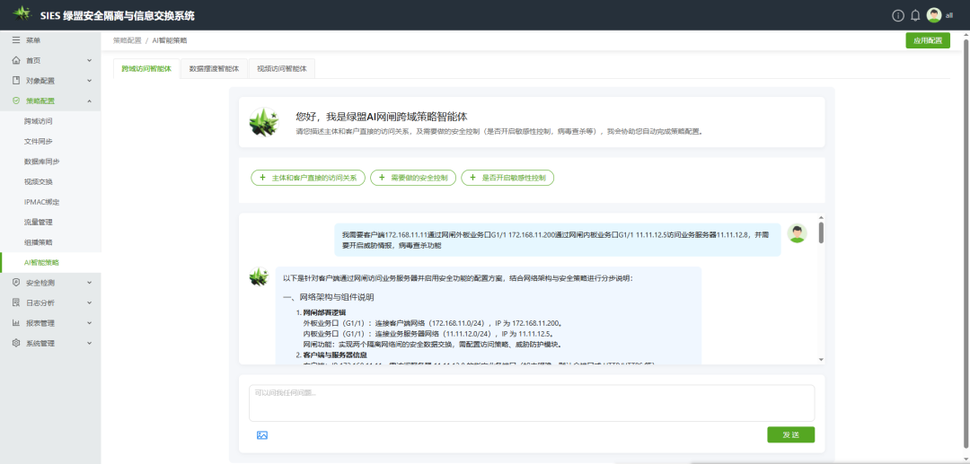This screenshot has width=970, height=464.
Task: Click the 安全检测 shield icon in sidebar
Action: tap(16, 283)
